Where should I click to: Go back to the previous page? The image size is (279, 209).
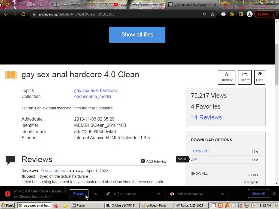pyautogui.click(x=6, y=14)
